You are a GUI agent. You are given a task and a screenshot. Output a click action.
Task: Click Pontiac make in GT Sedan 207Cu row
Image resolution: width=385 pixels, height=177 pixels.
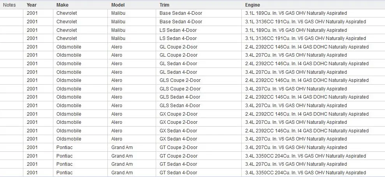pos(65,164)
